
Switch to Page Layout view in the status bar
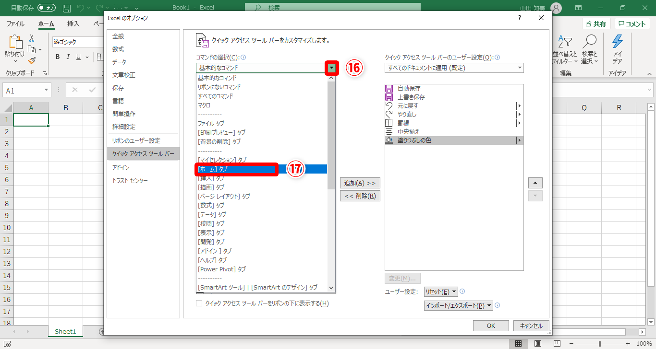point(539,344)
